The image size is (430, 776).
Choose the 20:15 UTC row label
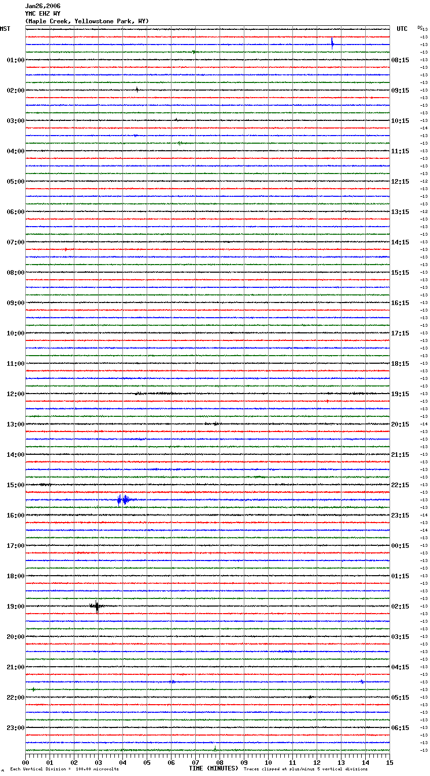point(400,424)
